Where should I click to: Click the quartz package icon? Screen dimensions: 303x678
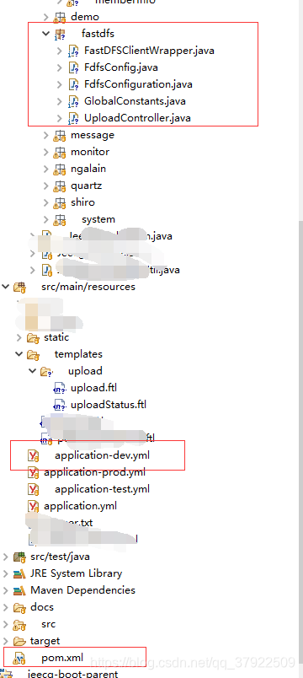pyautogui.click(x=59, y=186)
